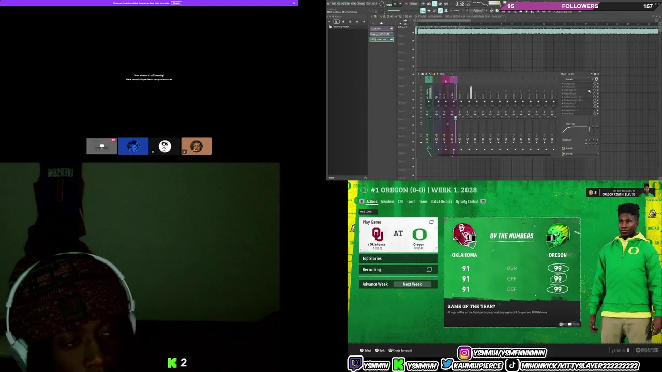Select the audio clip on Track 1
Screen dimensions: 662x372
point(537,32)
